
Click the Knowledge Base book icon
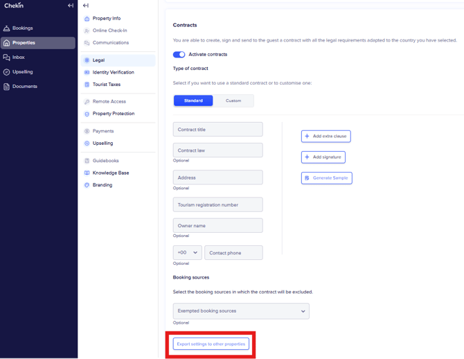click(87, 173)
